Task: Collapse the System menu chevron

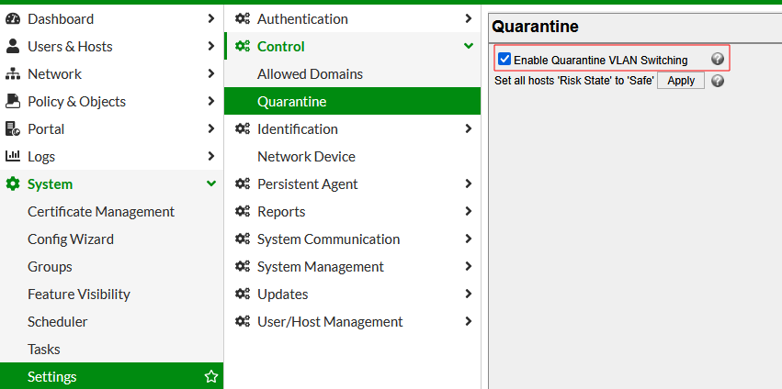Action: [x=211, y=183]
